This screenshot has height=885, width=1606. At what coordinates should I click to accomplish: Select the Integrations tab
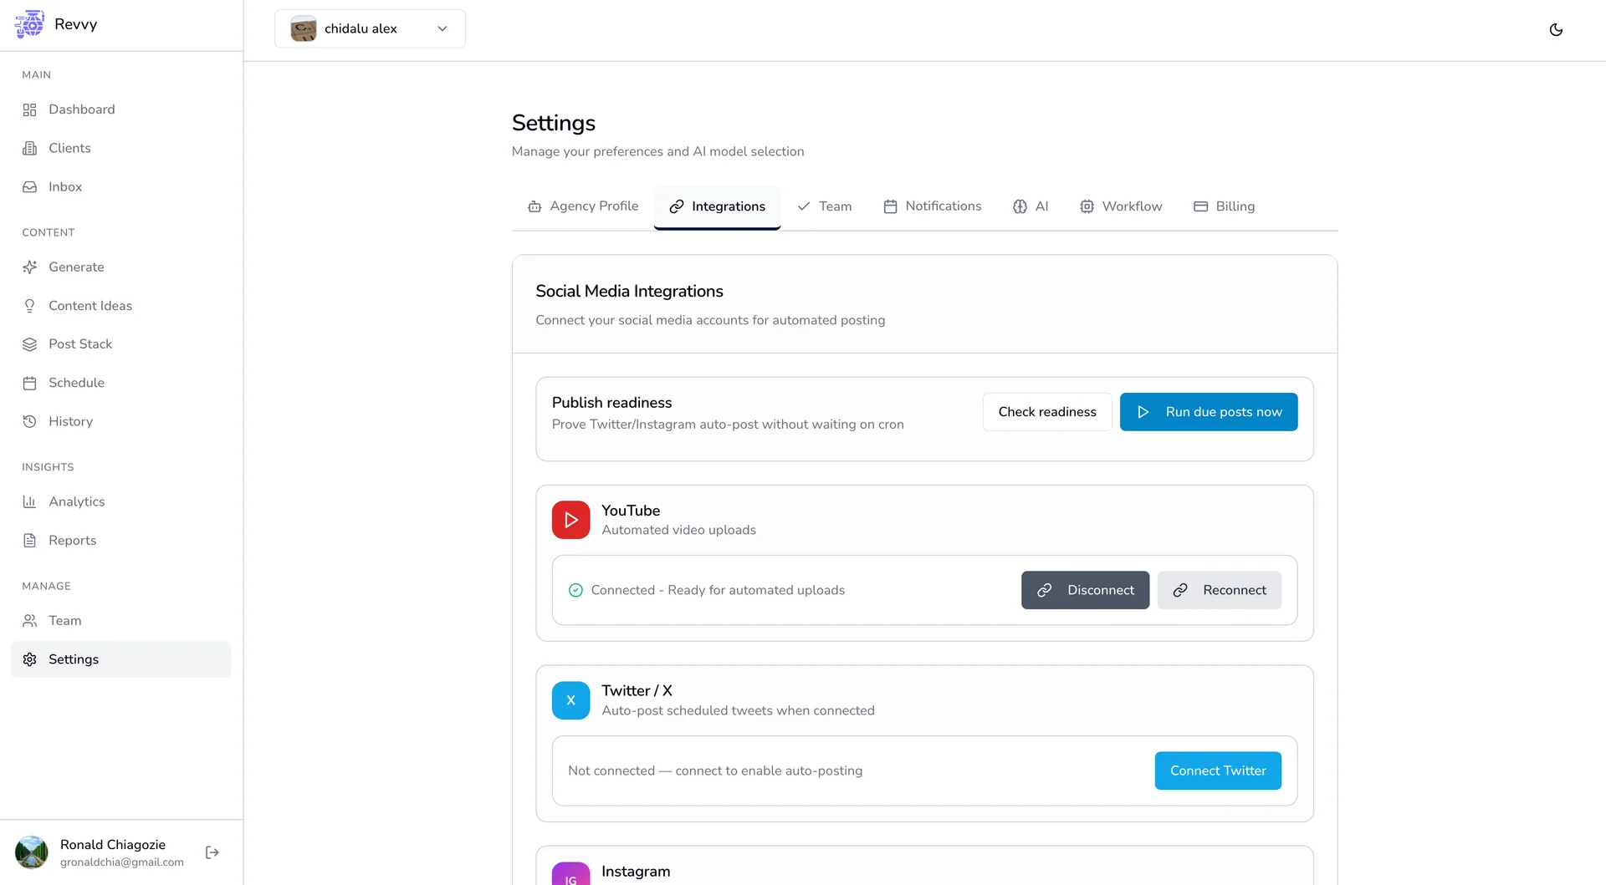coord(717,206)
